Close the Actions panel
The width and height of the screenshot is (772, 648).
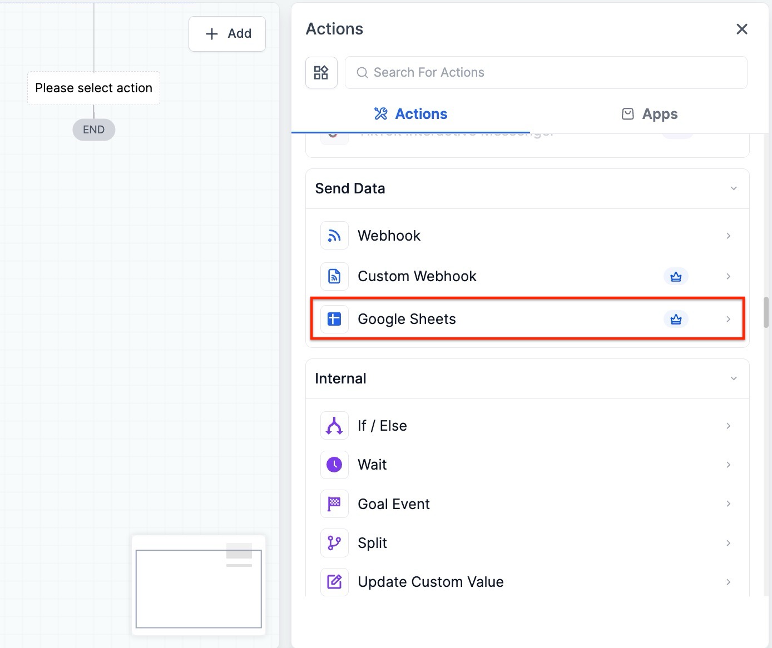[x=741, y=29]
